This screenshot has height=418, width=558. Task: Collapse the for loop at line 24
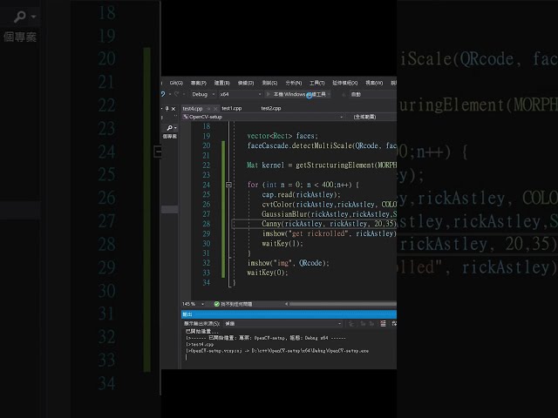[228, 185]
